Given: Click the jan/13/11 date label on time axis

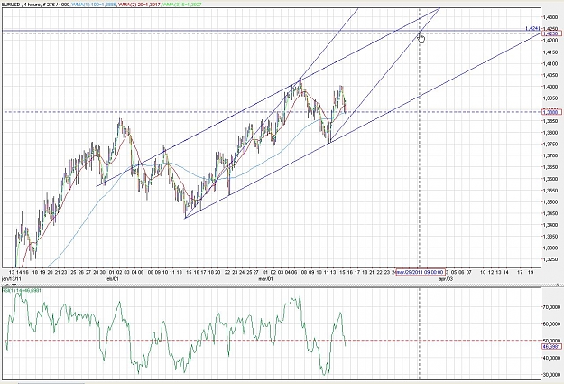Looking at the screenshot, I should click(x=11, y=279).
